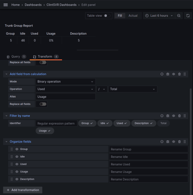Switch to the Query tab
The width and height of the screenshot is (193, 195).
[x=16, y=57]
